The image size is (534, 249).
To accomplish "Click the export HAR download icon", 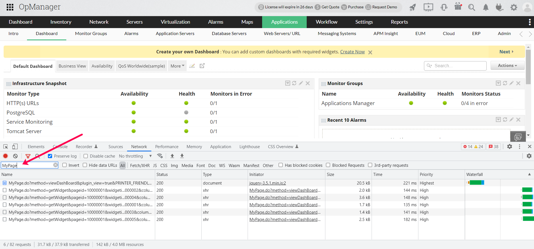I will tap(182, 156).
